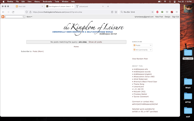Reload the current page

tap(13, 12)
